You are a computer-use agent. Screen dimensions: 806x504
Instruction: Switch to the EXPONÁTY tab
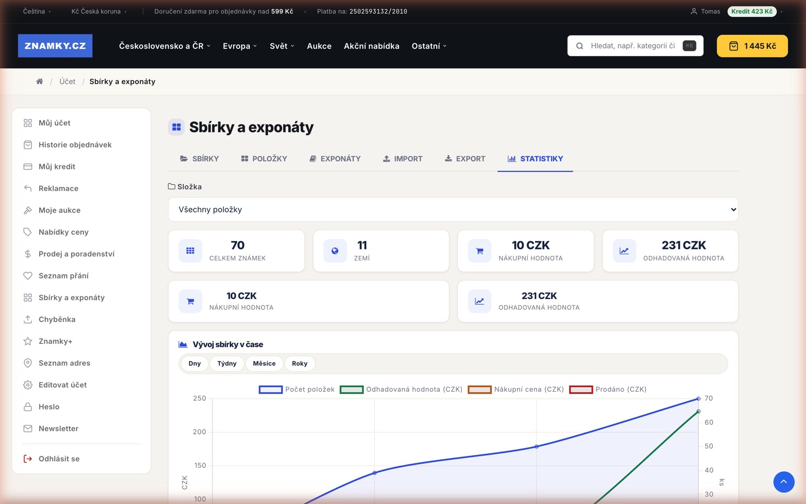click(x=335, y=159)
